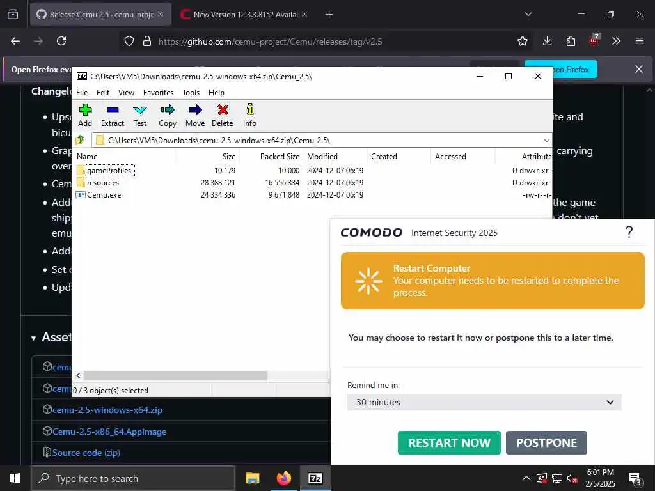Sort by the Accessed column header
This screenshot has height=491, width=655.
(x=463, y=157)
